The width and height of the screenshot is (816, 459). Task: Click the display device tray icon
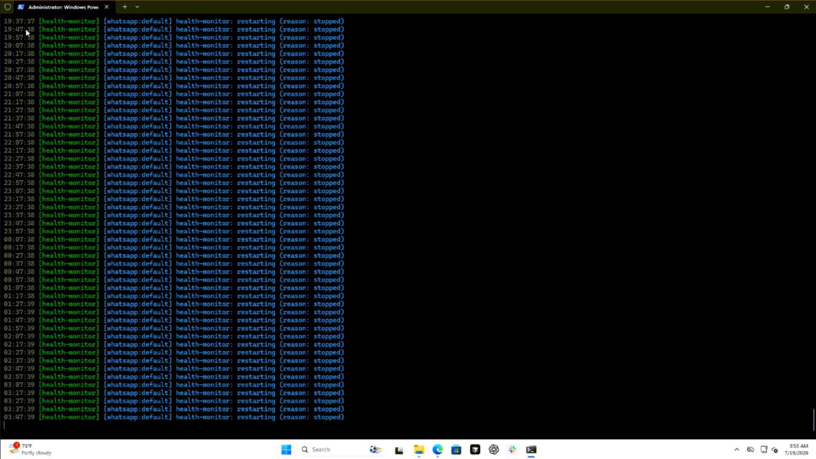(x=763, y=449)
